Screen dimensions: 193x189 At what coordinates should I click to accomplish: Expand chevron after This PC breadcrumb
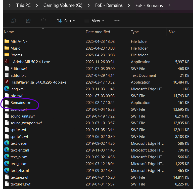click(37, 6)
